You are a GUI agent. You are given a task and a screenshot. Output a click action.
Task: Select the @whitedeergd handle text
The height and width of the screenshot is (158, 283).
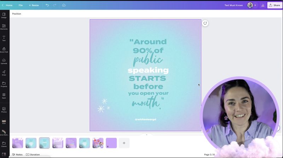pyautogui.click(x=145, y=119)
